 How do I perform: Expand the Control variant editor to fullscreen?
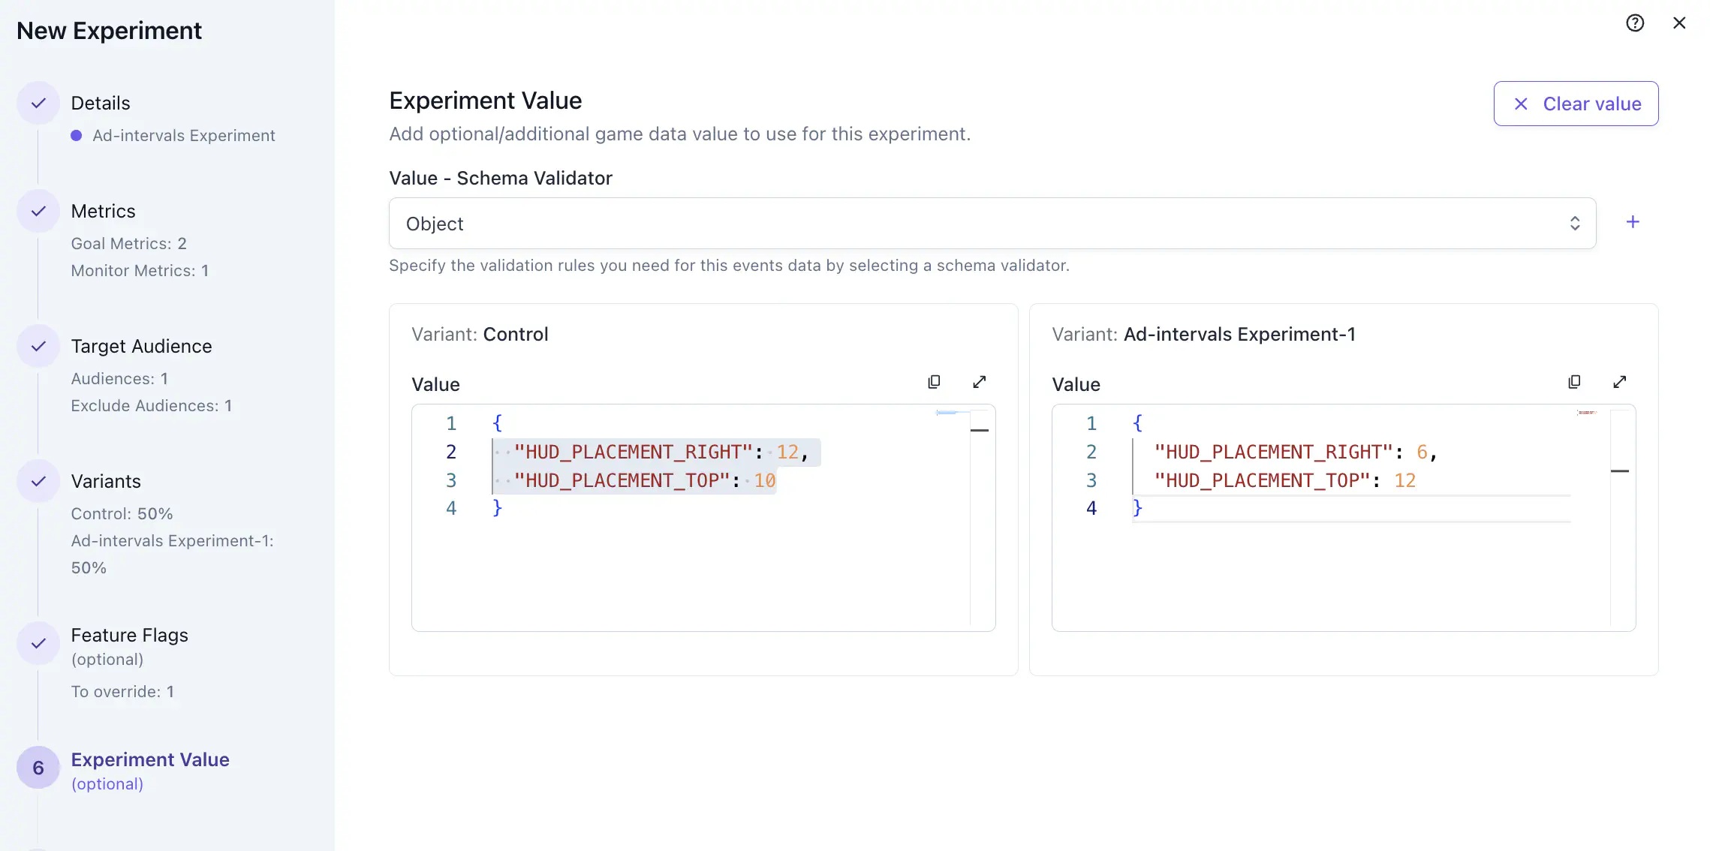980,381
